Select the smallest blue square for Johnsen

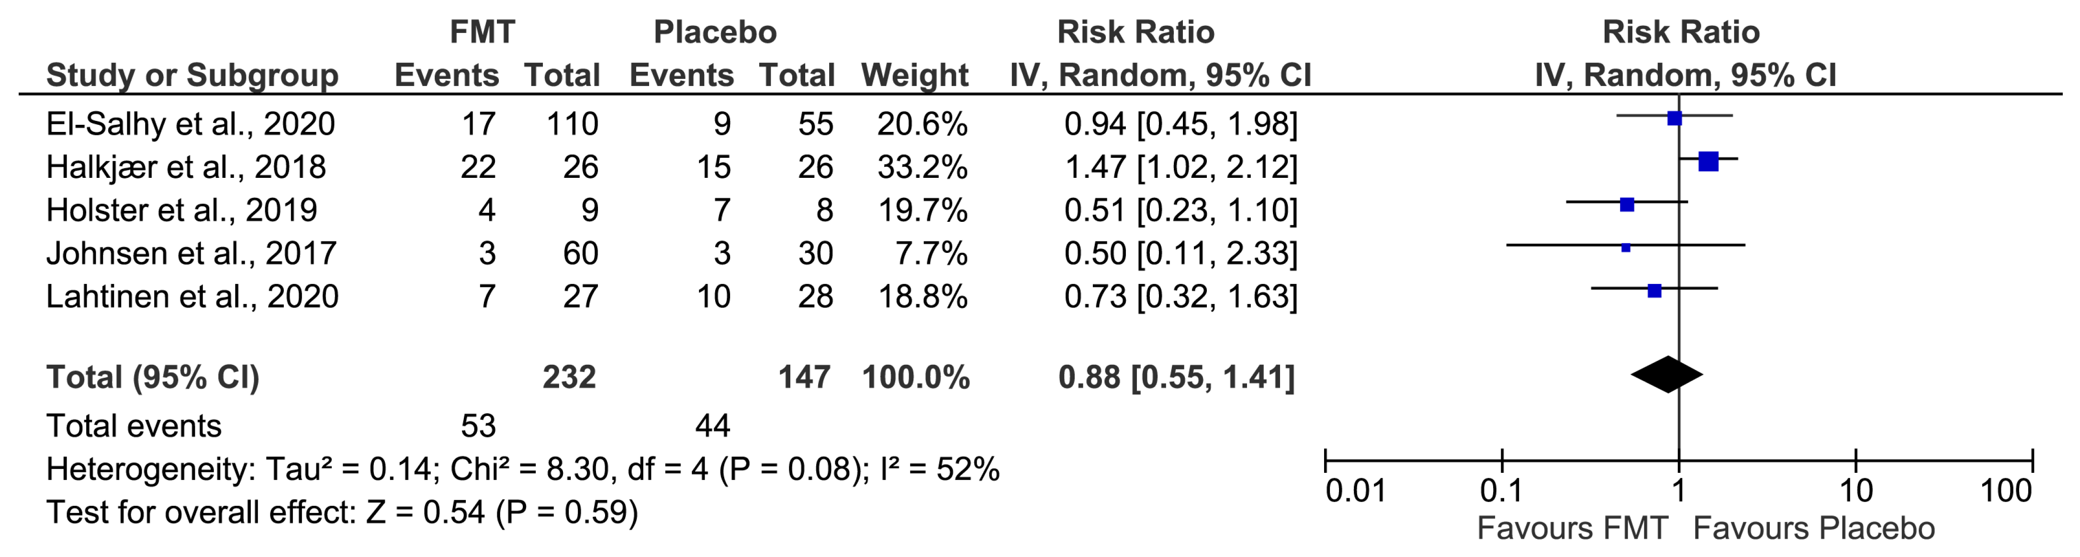[x=1625, y=248]
